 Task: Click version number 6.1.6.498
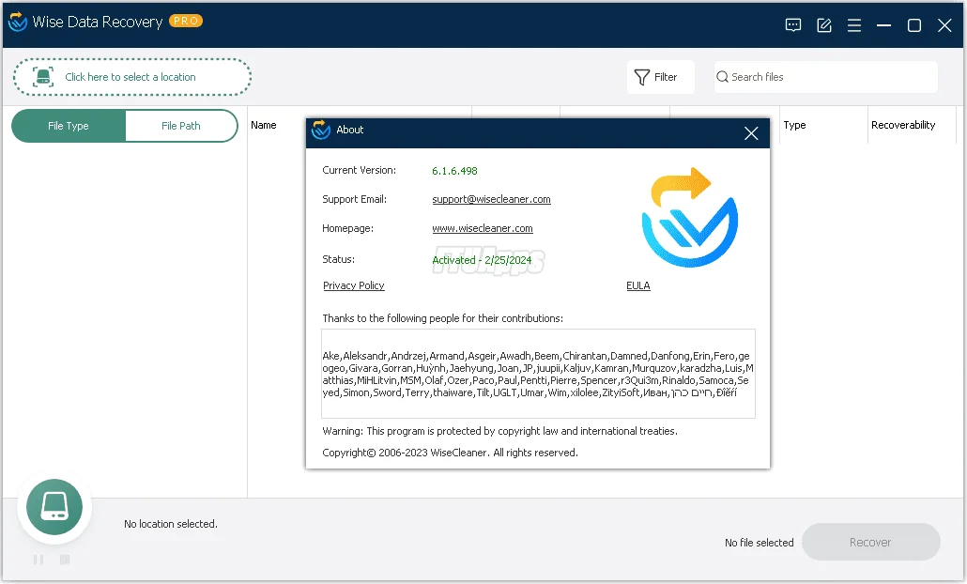(x=454, y=171)
